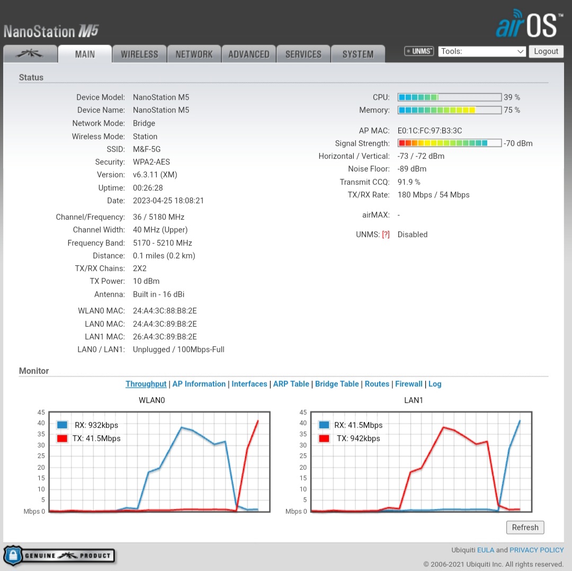Switch to the SERVICES tab
This screenshot has height=571, width=572.
coord(303,54)
